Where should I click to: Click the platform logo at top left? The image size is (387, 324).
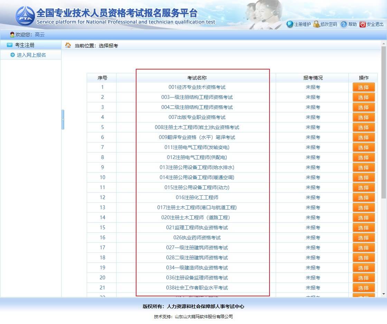click(x=23, y=15)
